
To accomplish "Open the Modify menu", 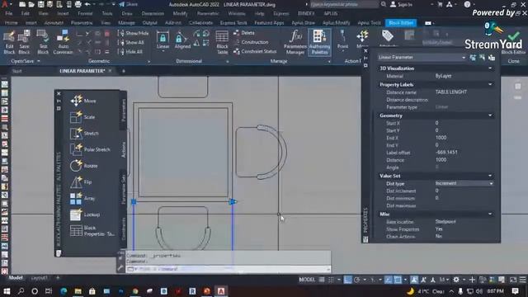I will [180, 13].
